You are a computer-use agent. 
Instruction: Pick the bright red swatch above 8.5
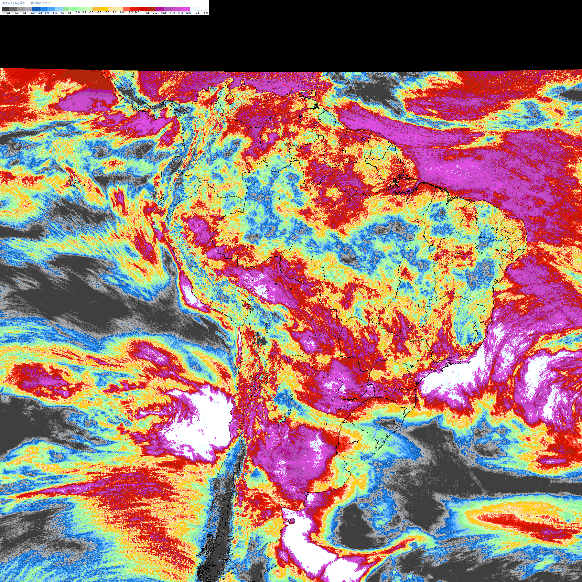pyautogui.click(x=134, y=9)
